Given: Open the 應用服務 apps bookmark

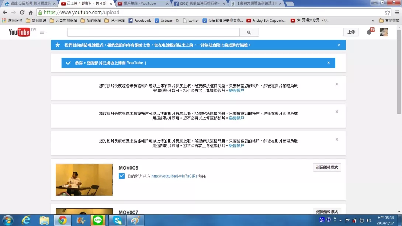Looking at the screenshot, I should pos(12,20).
